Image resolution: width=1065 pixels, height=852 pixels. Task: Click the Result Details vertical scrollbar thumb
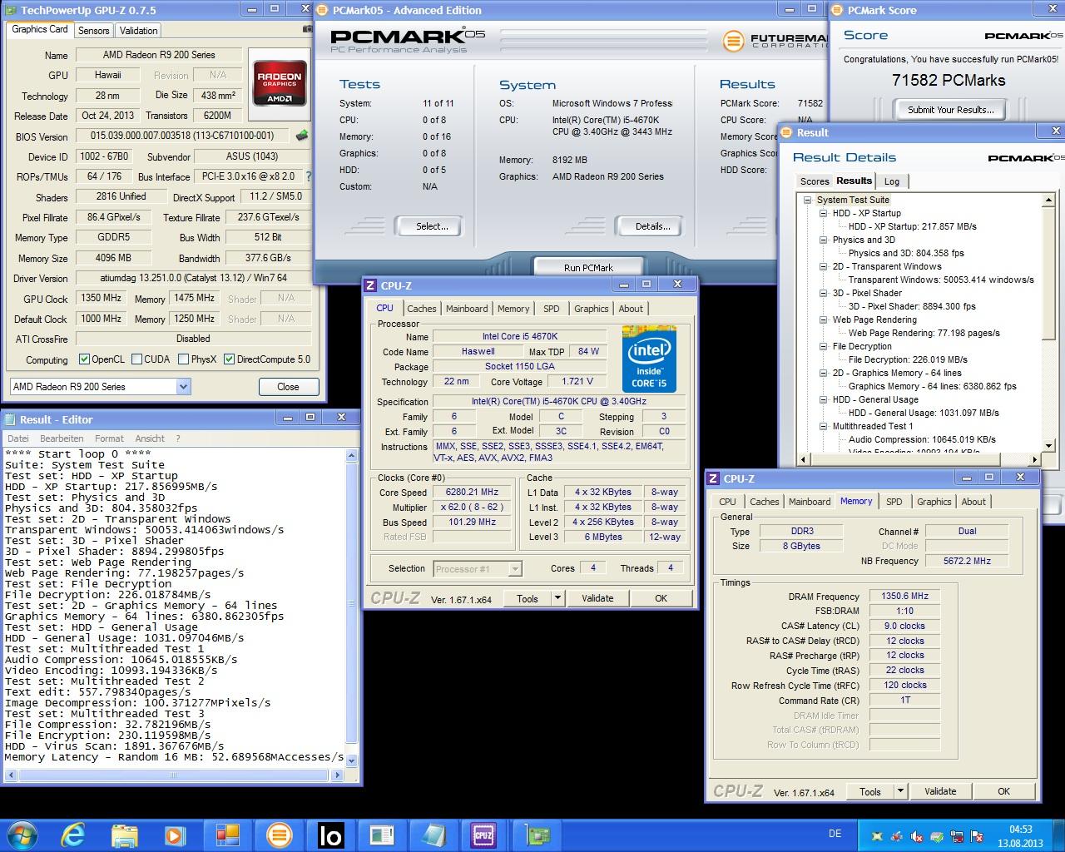click(x=1049, y=275)
